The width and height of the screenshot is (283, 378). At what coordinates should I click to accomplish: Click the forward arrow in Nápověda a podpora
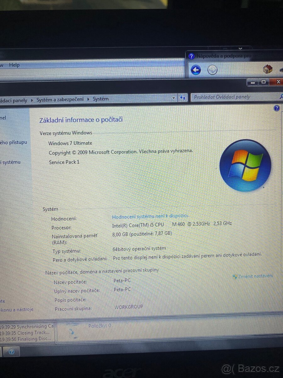tap(213, 70)
